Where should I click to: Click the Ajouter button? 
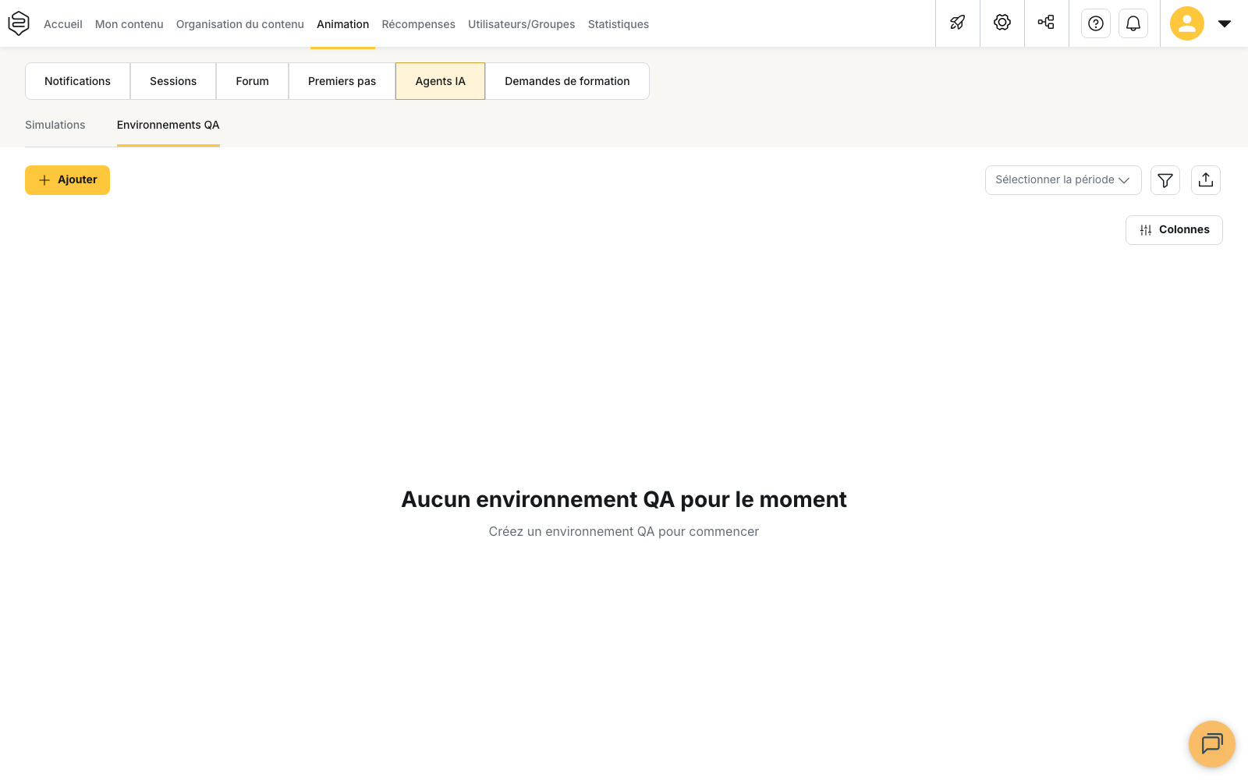click(67, 180)
